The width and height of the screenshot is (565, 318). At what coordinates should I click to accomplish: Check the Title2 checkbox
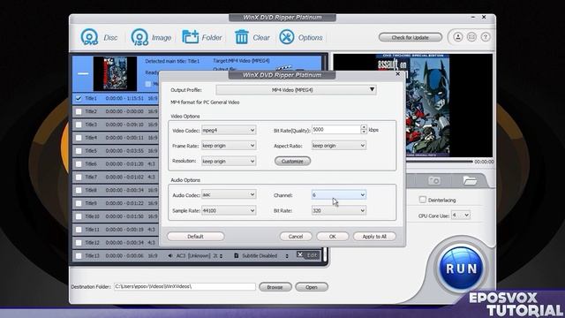click(x=79, y=111)
